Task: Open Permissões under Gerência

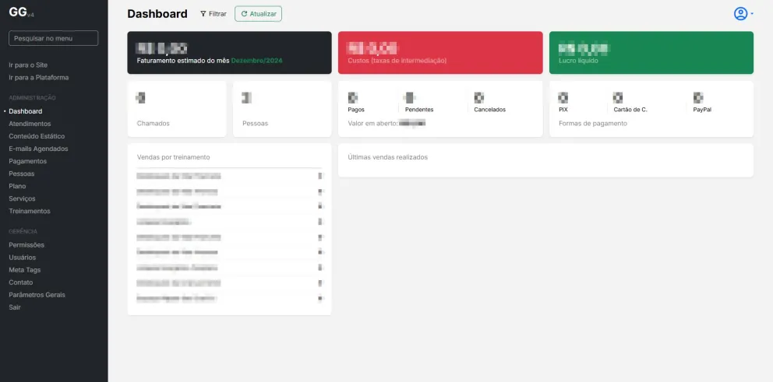Action: [x=26, y=244]
